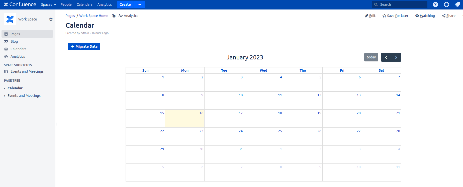Click the notifications rocket icon
Viewport: 463px width, 187px height.
point(457,4)
